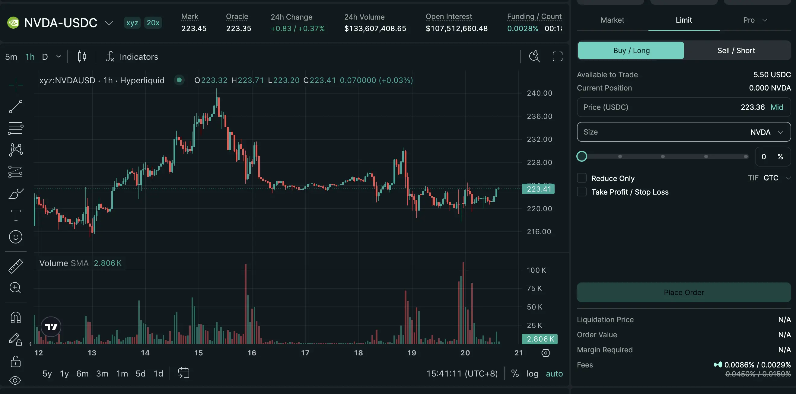This screenshot has height=394, width=796.
Task: Open the timezone clock 15:41:11 (UTC+8)
Action: pos(462,373)
